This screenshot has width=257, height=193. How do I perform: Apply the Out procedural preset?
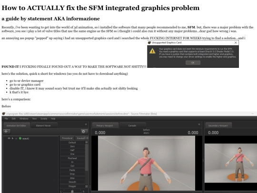coord(72,166)
